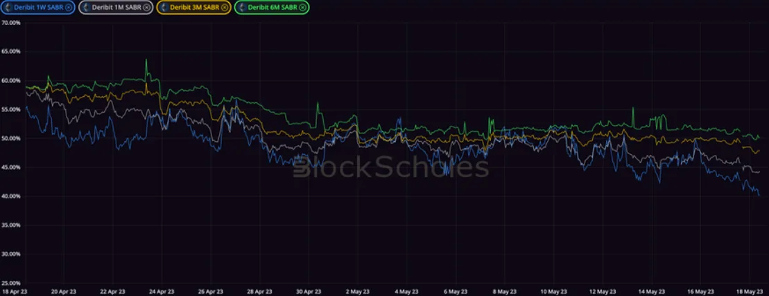Image resolution: width=769 pixels, height=296 pixels.
Task: Click the 60.00% y-axis label
Action: [11, 80]
